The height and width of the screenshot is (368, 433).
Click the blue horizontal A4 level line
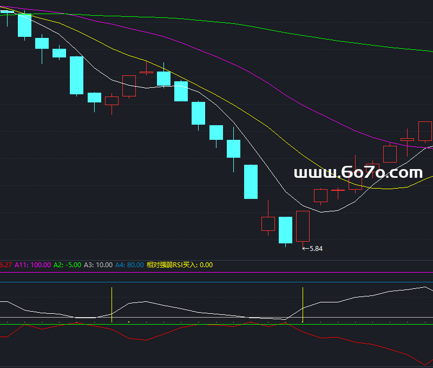pyautogui.click(x=216, y=282)
